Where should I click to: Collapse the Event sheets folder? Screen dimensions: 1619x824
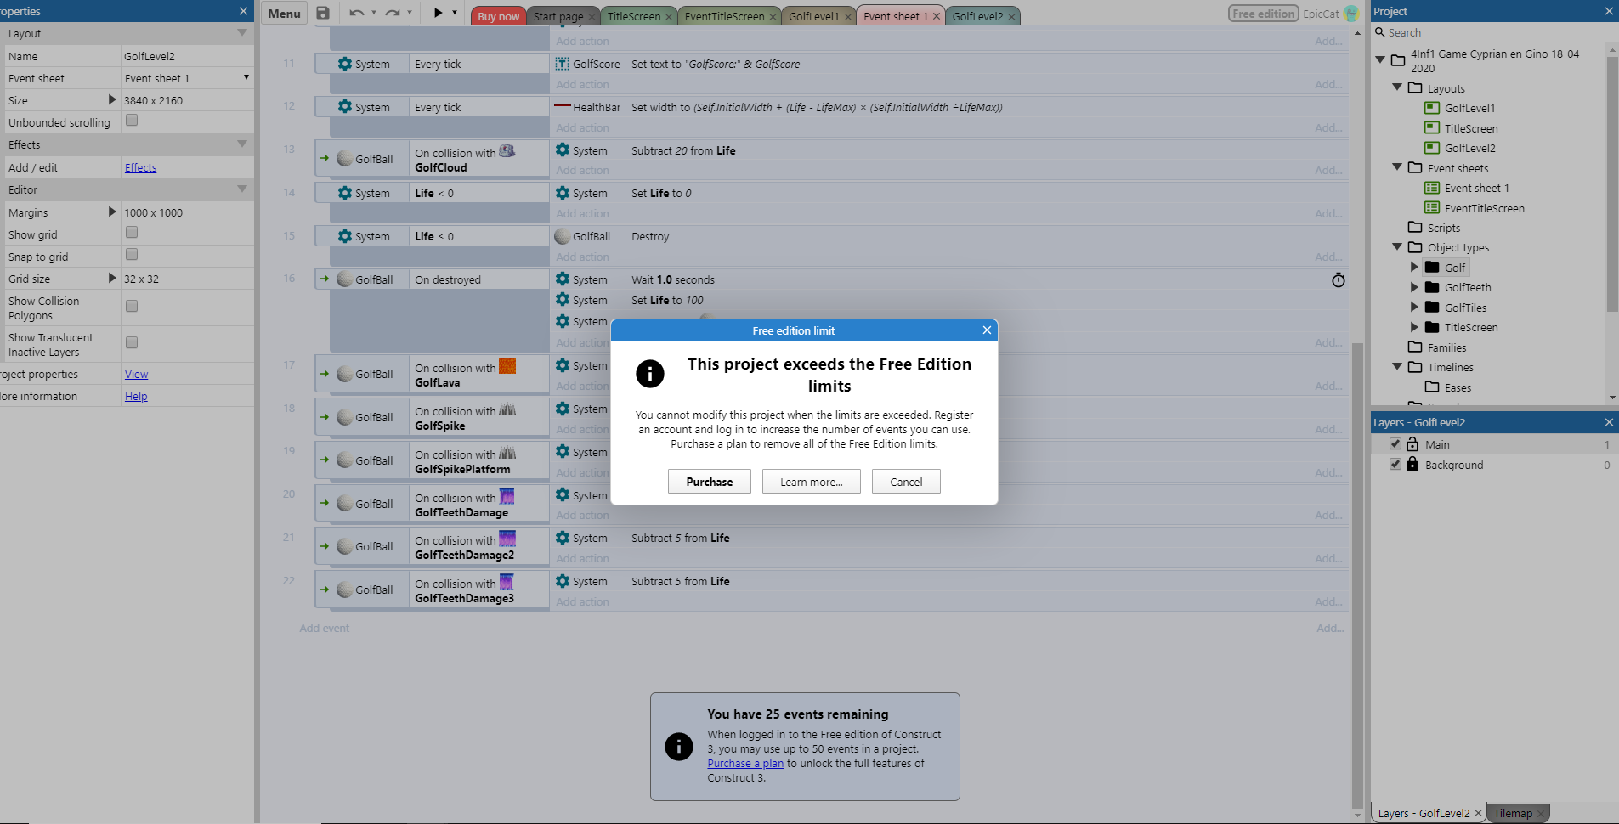click(x=1396, y=168)
